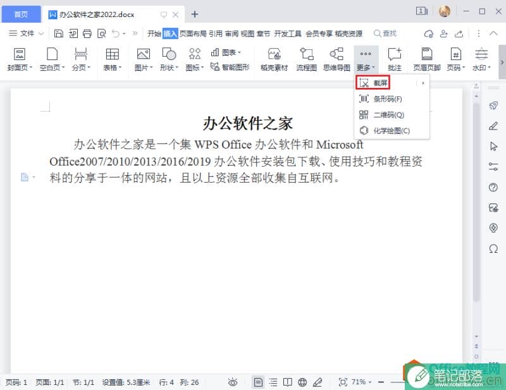Go to the 首页 home tab
506x390 pixels.
22,14
